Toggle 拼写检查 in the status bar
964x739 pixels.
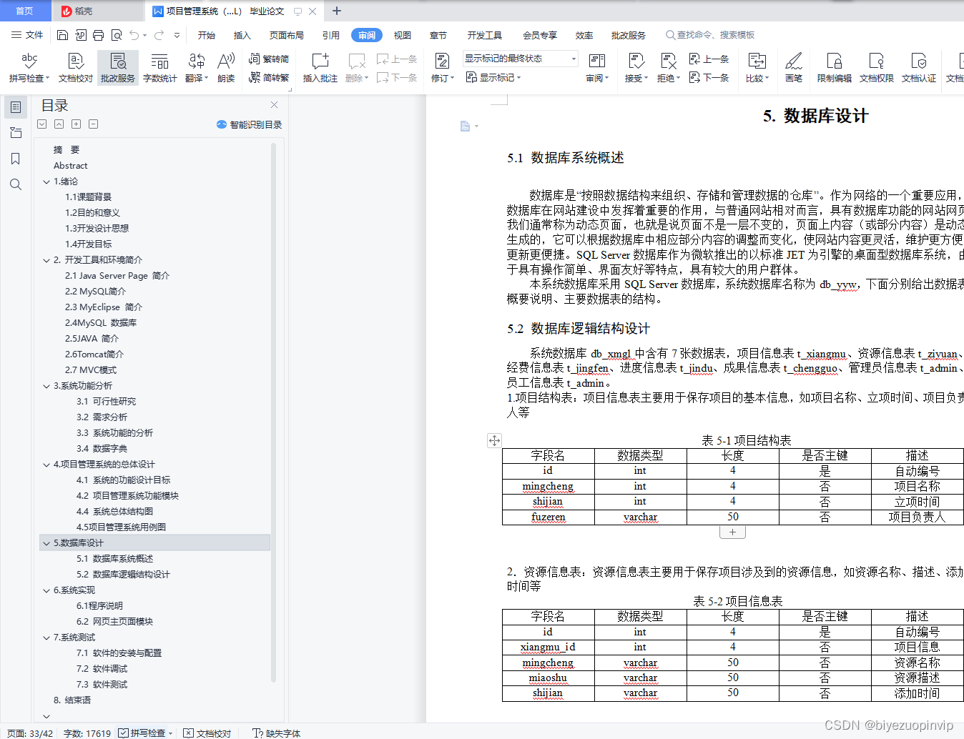(x=145, y=733)
